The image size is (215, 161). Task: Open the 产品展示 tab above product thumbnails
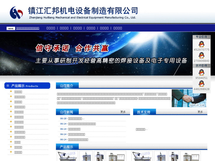coord(67,147)
